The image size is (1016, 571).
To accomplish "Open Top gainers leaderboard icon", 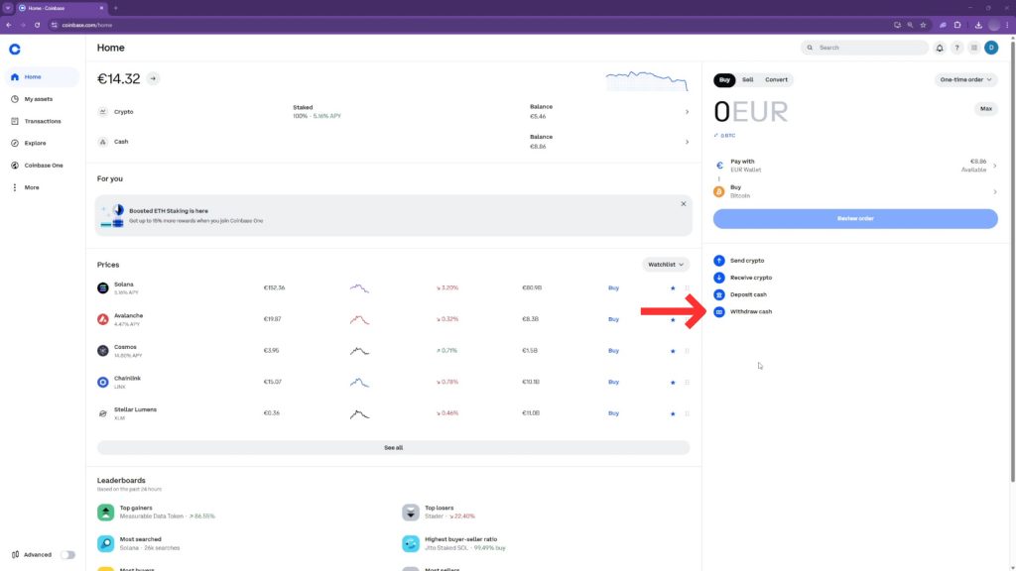I will tap(105, 513).
